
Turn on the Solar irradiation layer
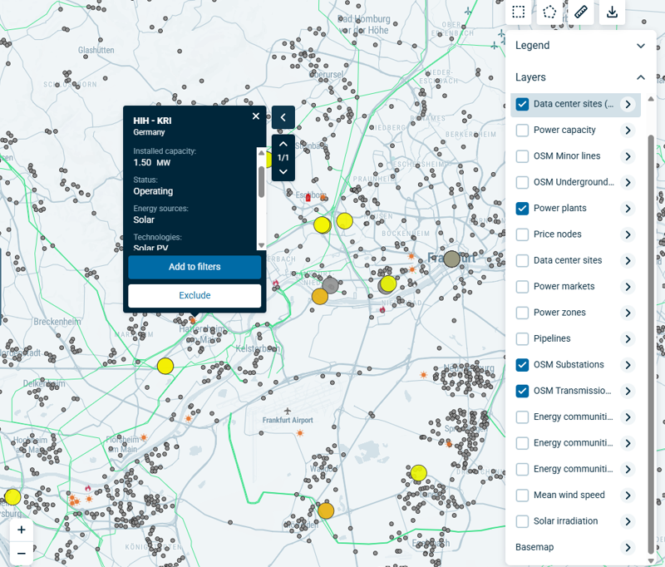pyautogui.click(x=523, y=521)
